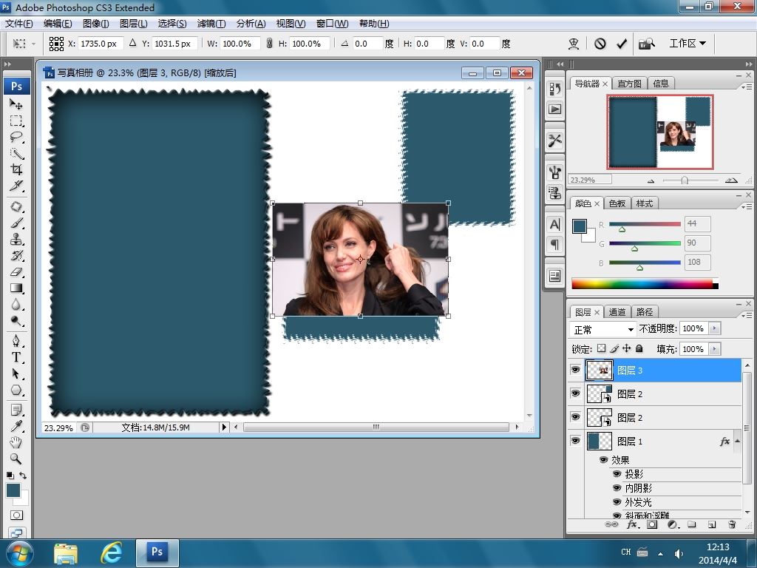
Task: Select the Notes tool
Action: click(x=16, y=410)
